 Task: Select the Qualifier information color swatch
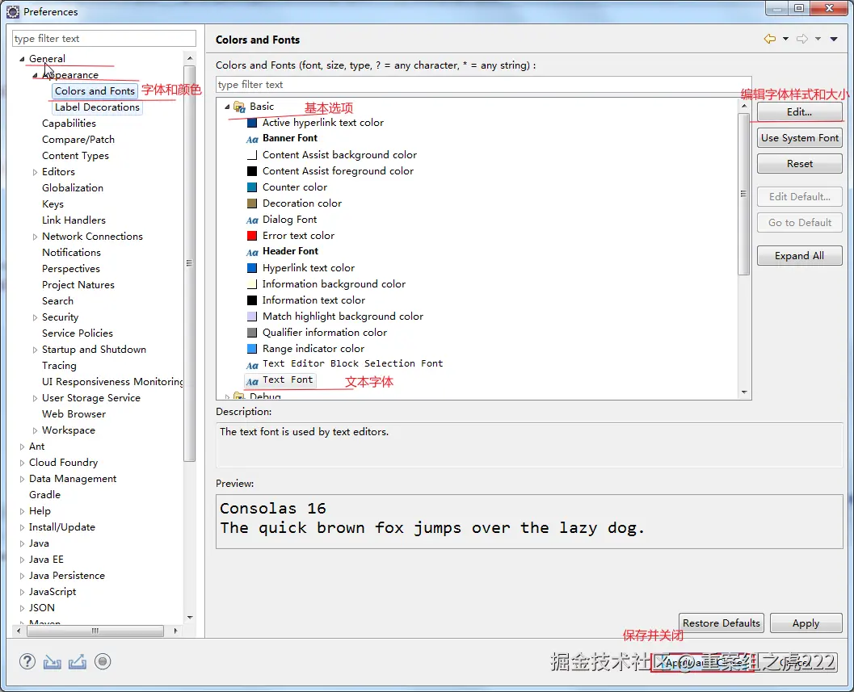click(251, 333)
